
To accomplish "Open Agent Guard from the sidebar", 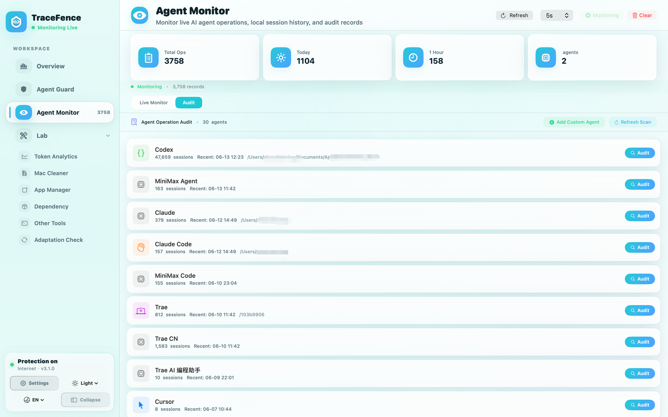I will [60, 89].
